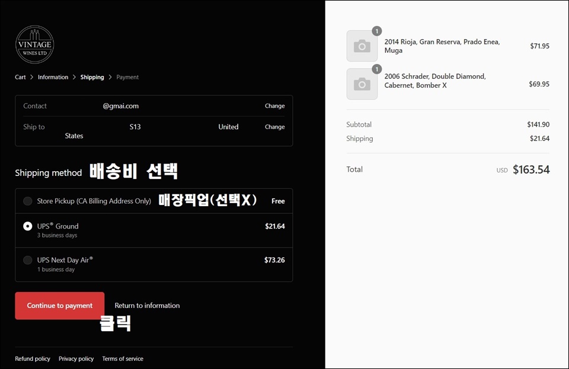Open the Cart breadcrumb link
569x369 pixels.
click(x=20, y=77)
